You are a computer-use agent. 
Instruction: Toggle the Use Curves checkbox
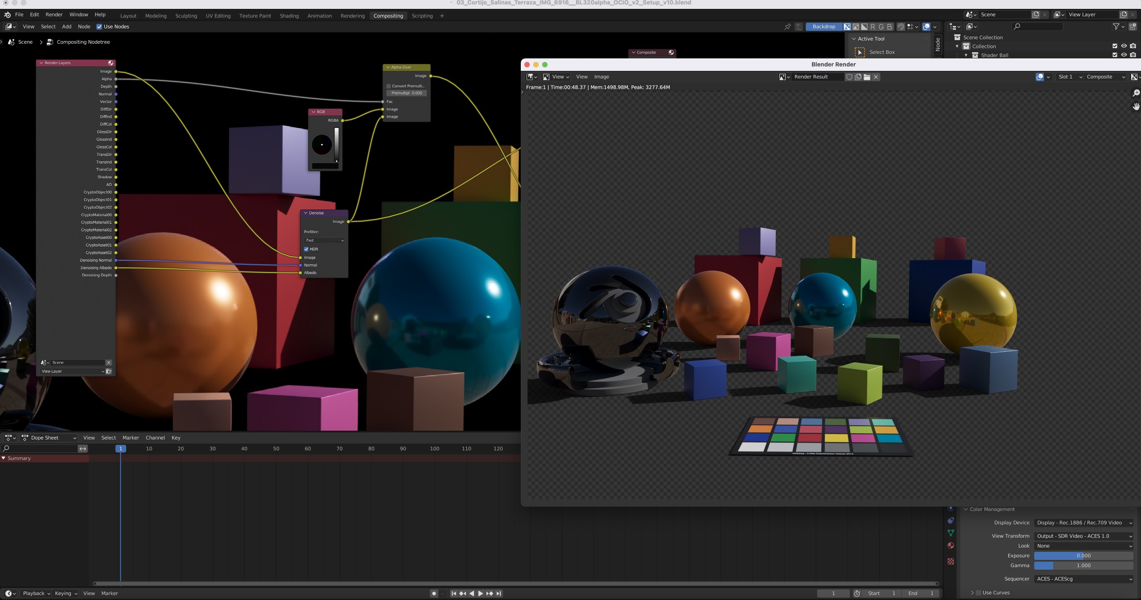tap(979, 593)
